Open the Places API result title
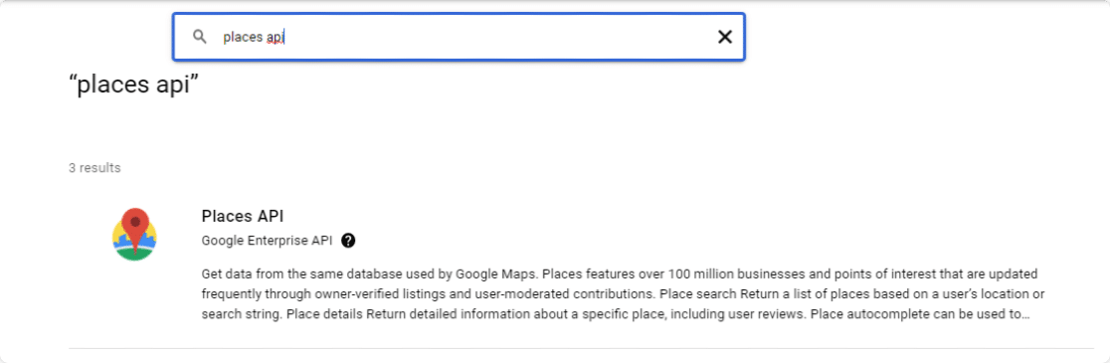This screenshot has width=1110, height=363. [243, 216]
